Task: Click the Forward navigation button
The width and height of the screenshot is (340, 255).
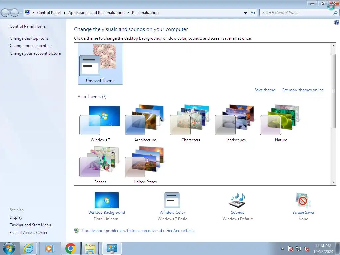Action: (x=14, y=13)
